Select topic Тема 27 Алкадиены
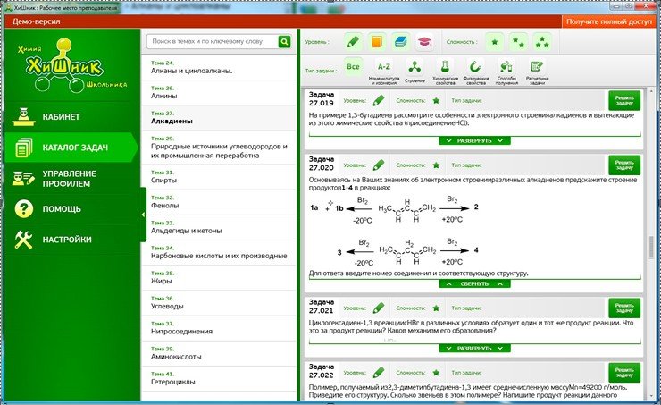Viewport: 661px width, 405px height. [219, 118]
